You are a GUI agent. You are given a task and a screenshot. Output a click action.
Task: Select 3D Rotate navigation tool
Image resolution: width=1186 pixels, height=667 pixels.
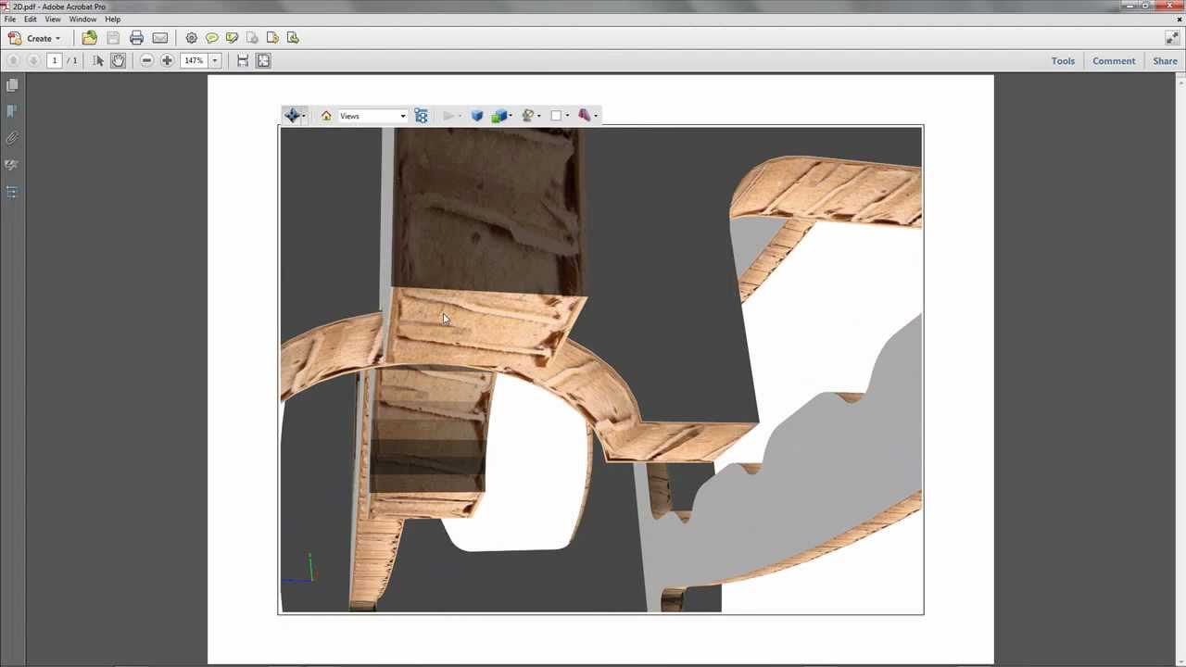tap(292, 116)
